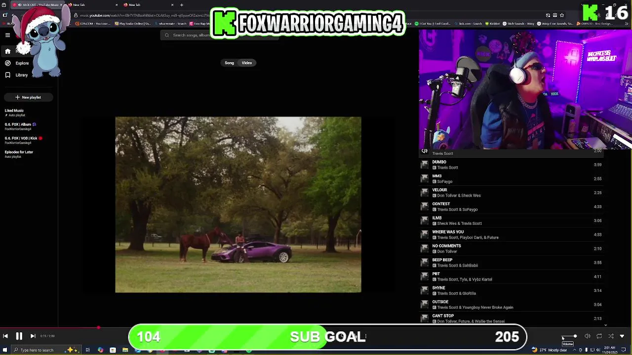Screen dimensions: 632x355
Task: Create a new playlist with New playlist button
Action: (28, 97)
